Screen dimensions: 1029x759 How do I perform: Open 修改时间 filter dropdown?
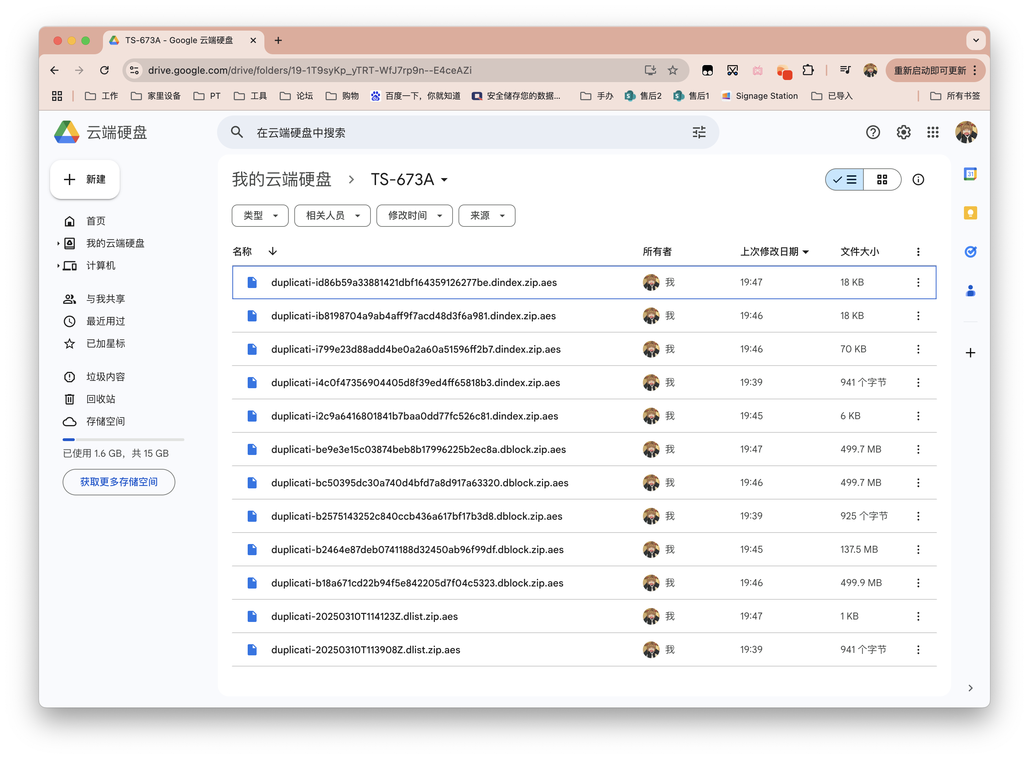[414, 215]
